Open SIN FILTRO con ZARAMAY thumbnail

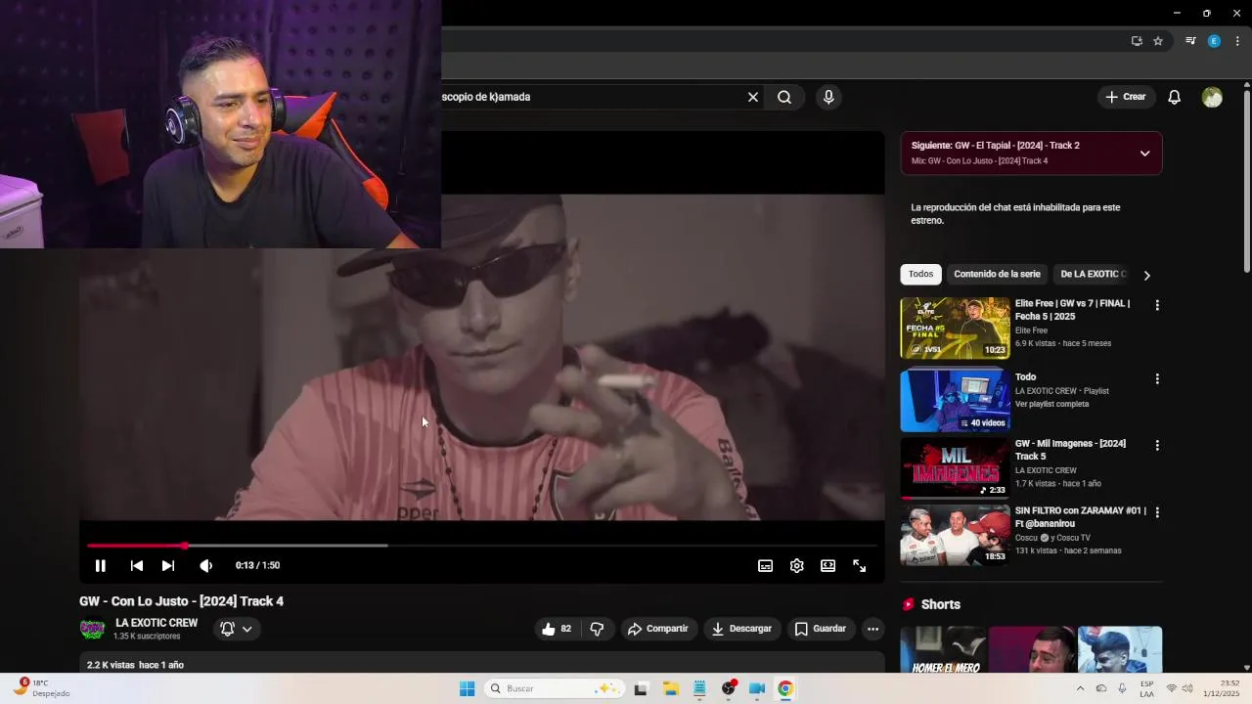click(x=956, y=535)
